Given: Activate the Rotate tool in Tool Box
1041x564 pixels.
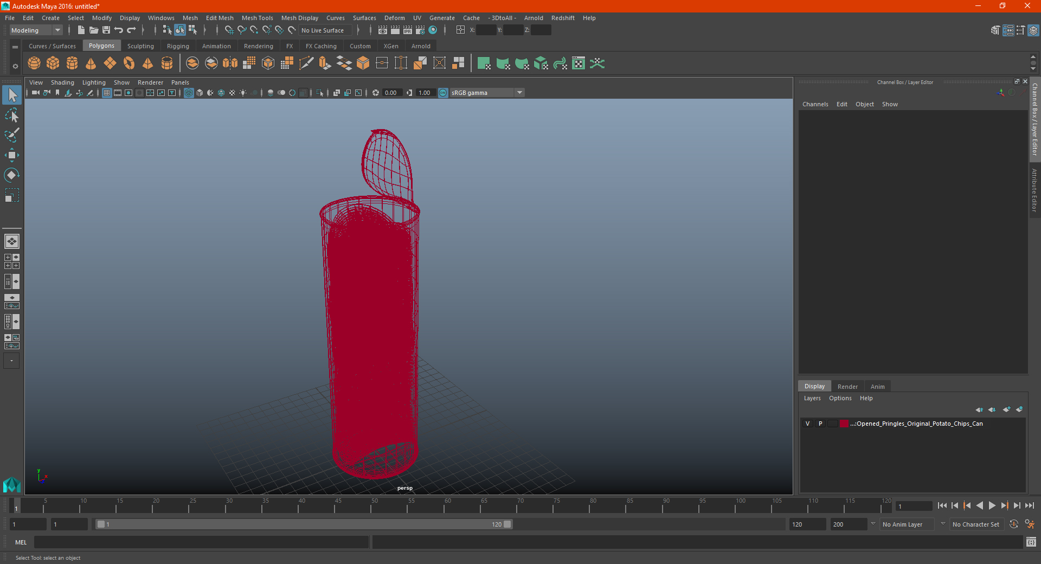Looking at the screenshot, I should click(12, 175).
